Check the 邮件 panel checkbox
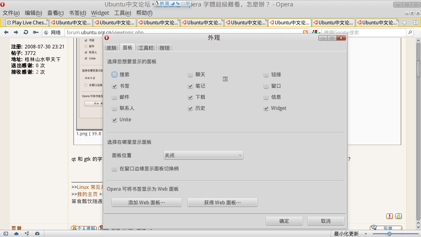The width and height of the screenshot is (421, 237). click(x=115, y=97)
